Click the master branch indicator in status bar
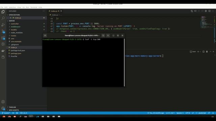Viewport: 216px width, 121px height. (x=6, y=113)
